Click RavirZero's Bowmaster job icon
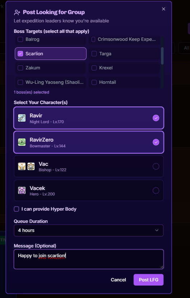190x298 pixels. (x=22, y=142)
